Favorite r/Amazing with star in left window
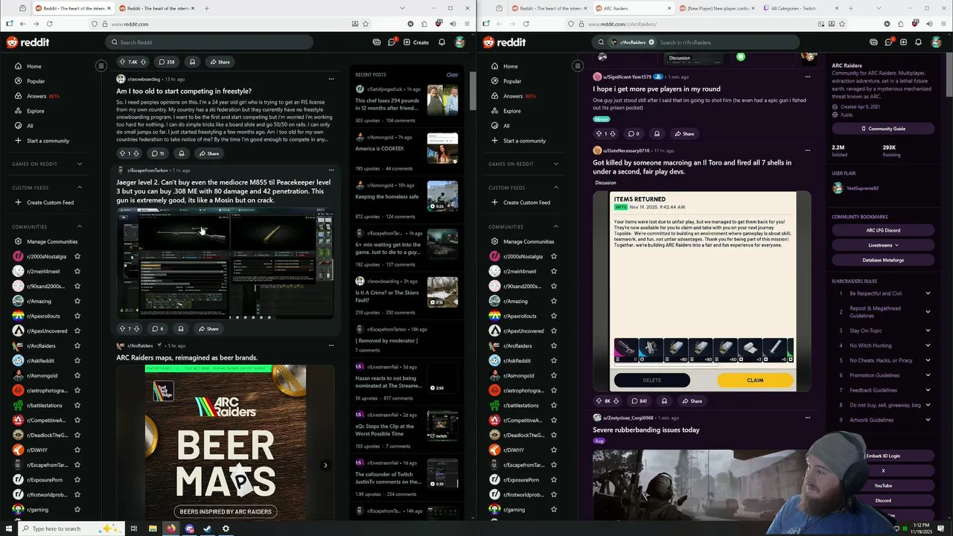 click(x=77, y=301)
